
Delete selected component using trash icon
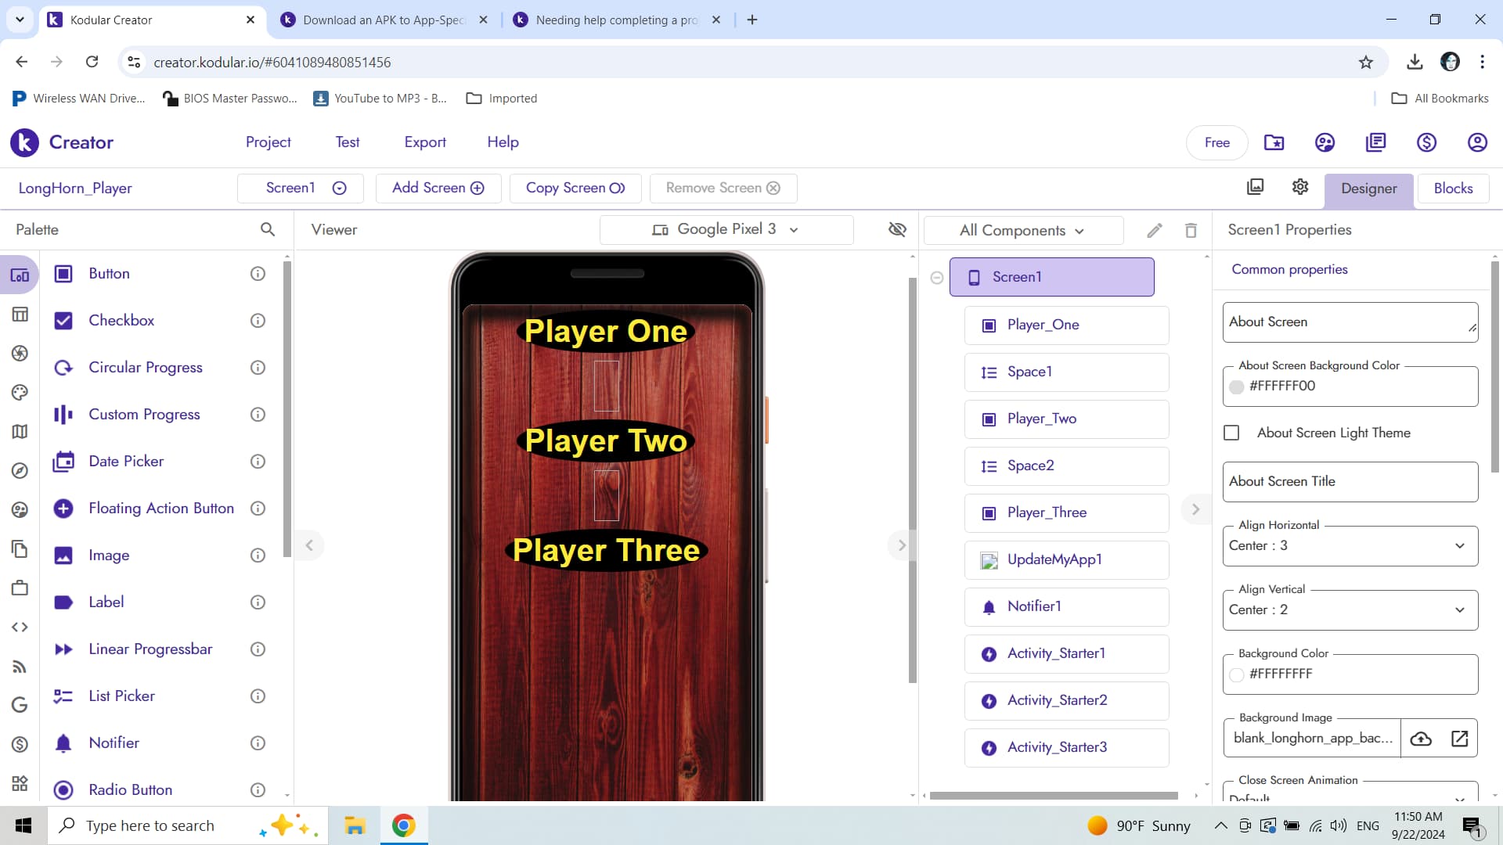pos(1190,229)
